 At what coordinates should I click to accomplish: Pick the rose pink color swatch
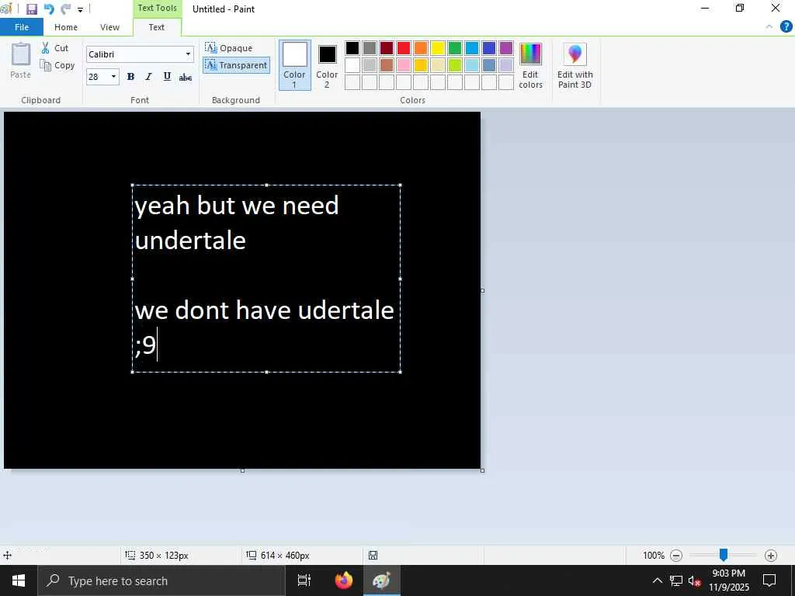(404, 65)
